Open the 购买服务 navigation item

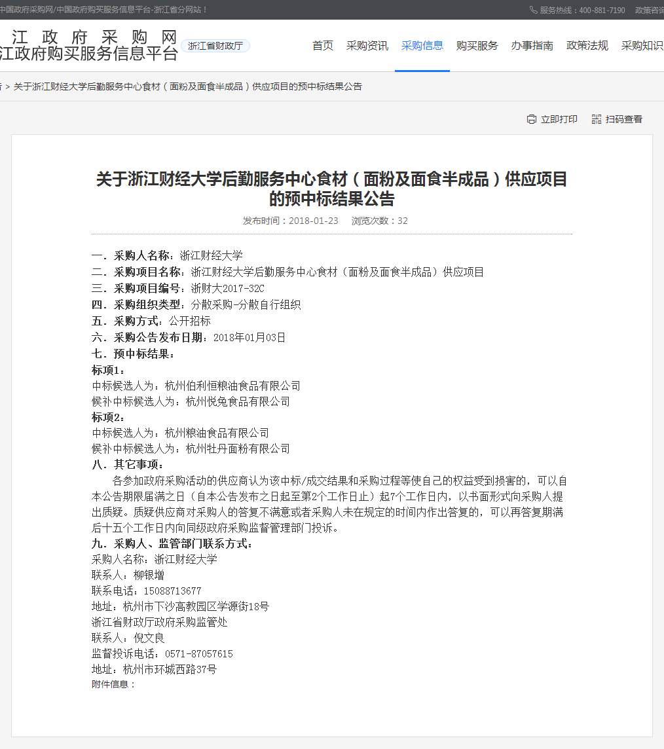tap(477, 46)
